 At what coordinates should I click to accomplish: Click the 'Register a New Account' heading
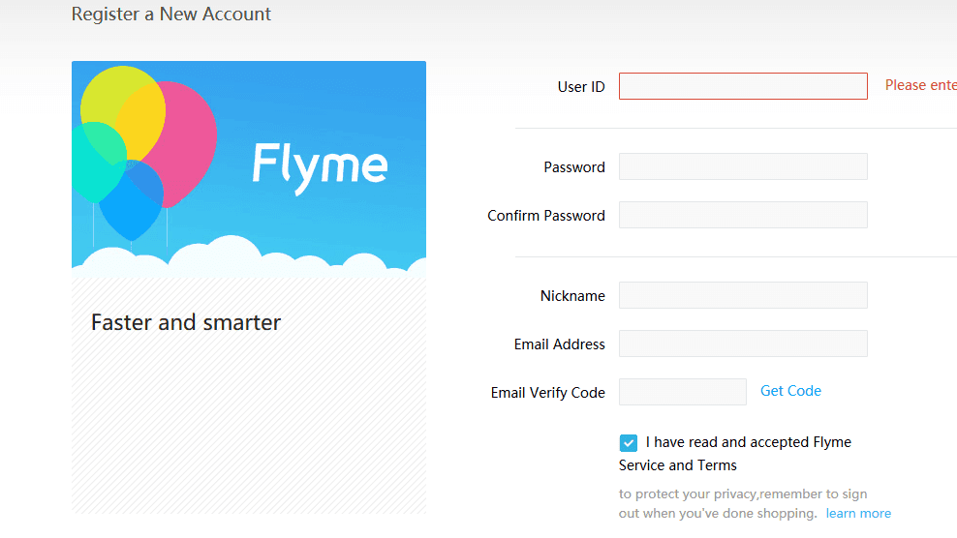(x=170, y=14)
